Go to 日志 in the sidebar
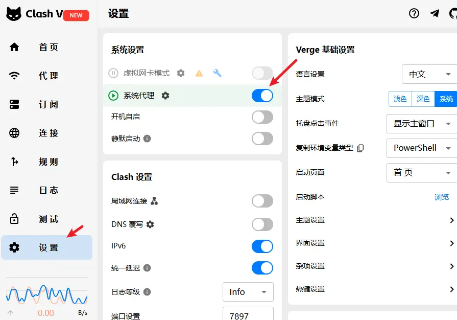Screen dimensions: 457x320 (x=46, y=190)
